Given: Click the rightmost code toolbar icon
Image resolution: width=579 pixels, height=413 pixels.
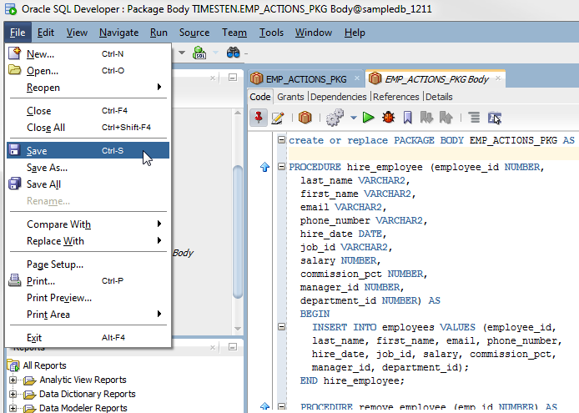Looking at the screenshot, I should 495,118.
